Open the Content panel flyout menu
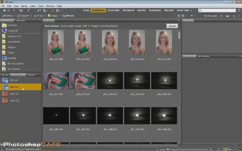 pyautogui.click(x=179, y=20)
